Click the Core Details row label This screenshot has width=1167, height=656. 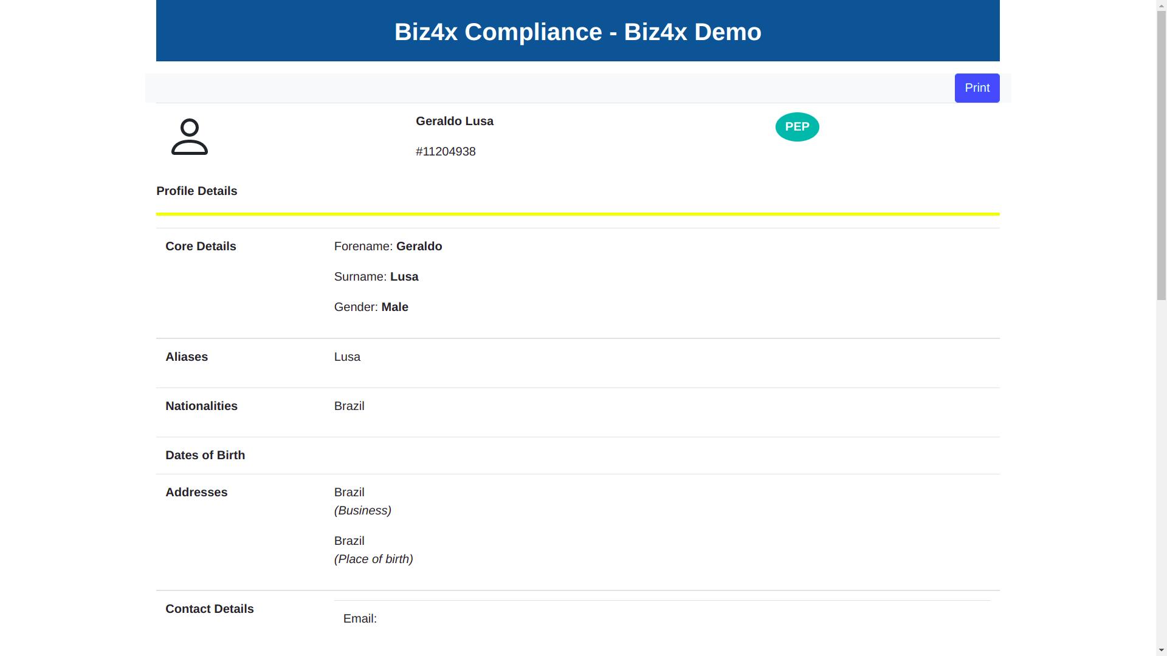[x=201, y=247]
